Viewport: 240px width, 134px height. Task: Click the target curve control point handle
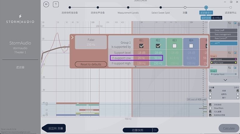click(65, 47)
